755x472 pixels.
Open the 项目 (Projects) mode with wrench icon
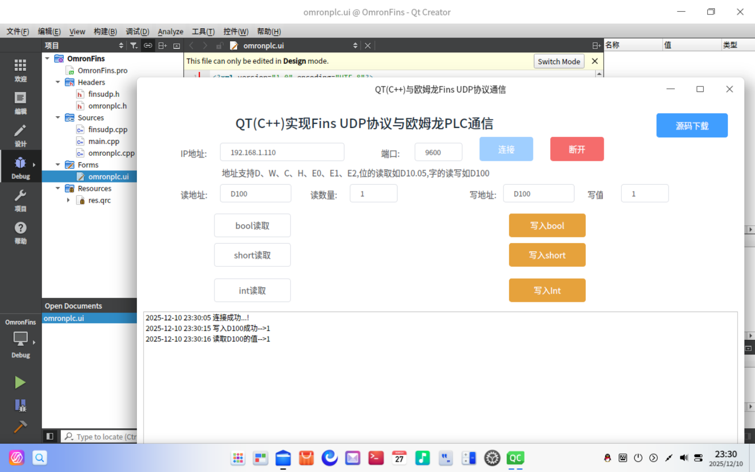(x=21, y=200)
